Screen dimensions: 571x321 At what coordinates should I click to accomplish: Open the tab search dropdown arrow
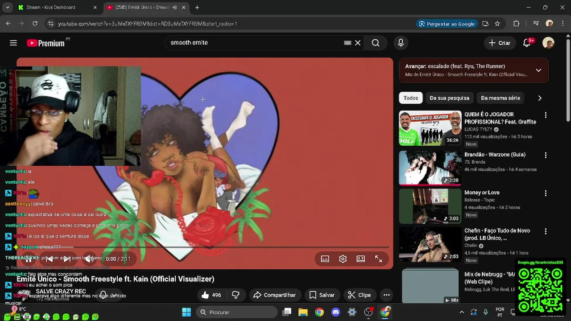[x=7, y=8]
